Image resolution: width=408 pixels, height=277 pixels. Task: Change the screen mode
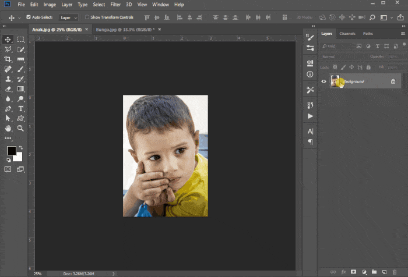pyautogui.click(x=20, y=169)
